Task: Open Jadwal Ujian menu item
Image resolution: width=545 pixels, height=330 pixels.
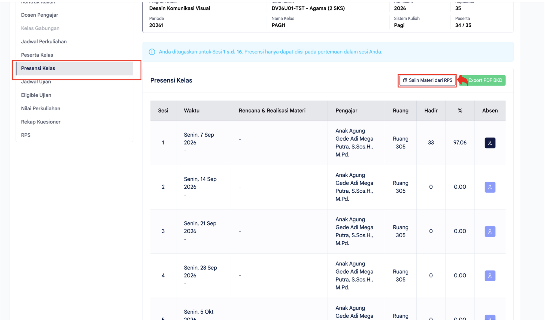Action: 36,82
